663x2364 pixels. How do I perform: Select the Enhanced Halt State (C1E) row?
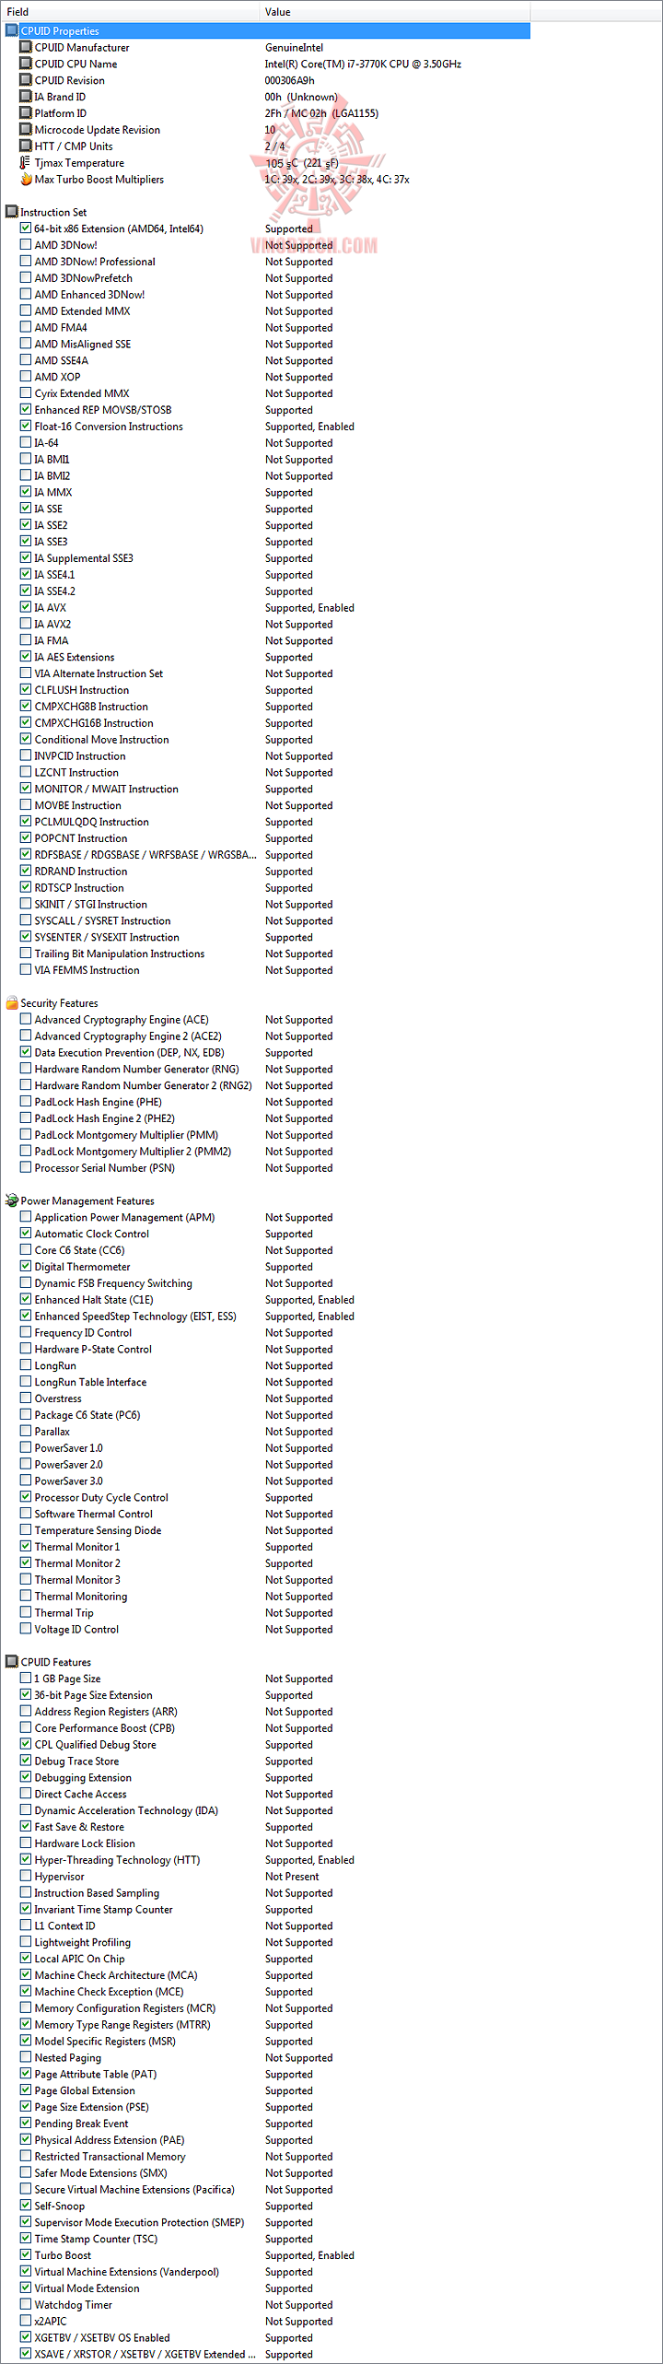(x=266, y=1300)
